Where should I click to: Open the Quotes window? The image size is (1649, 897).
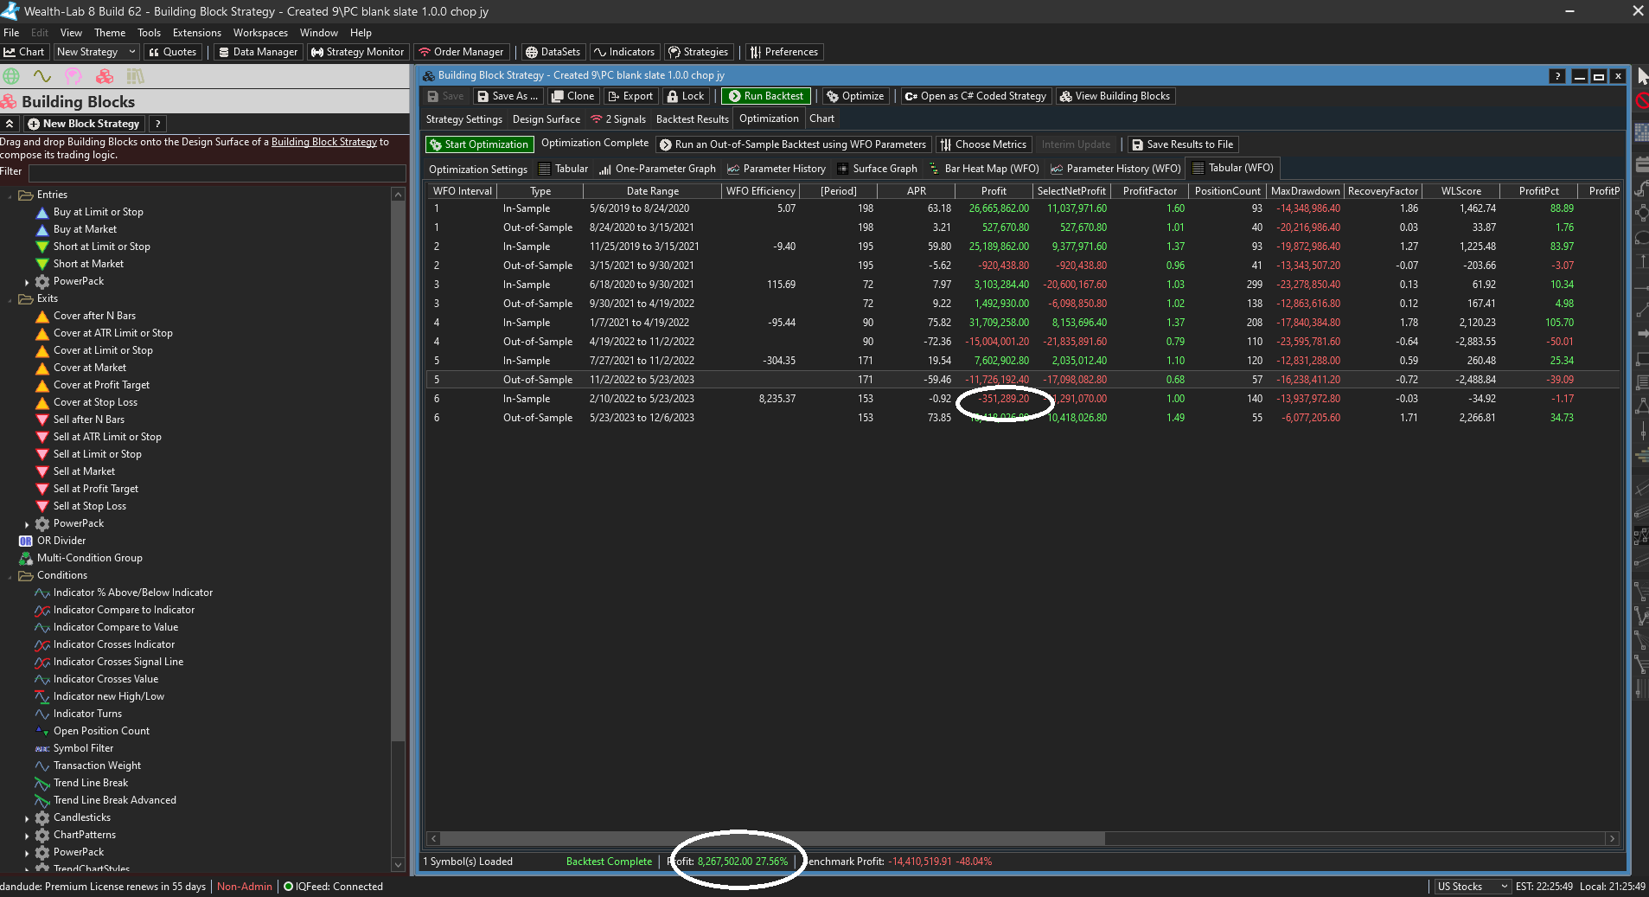[x=173, y=51]
